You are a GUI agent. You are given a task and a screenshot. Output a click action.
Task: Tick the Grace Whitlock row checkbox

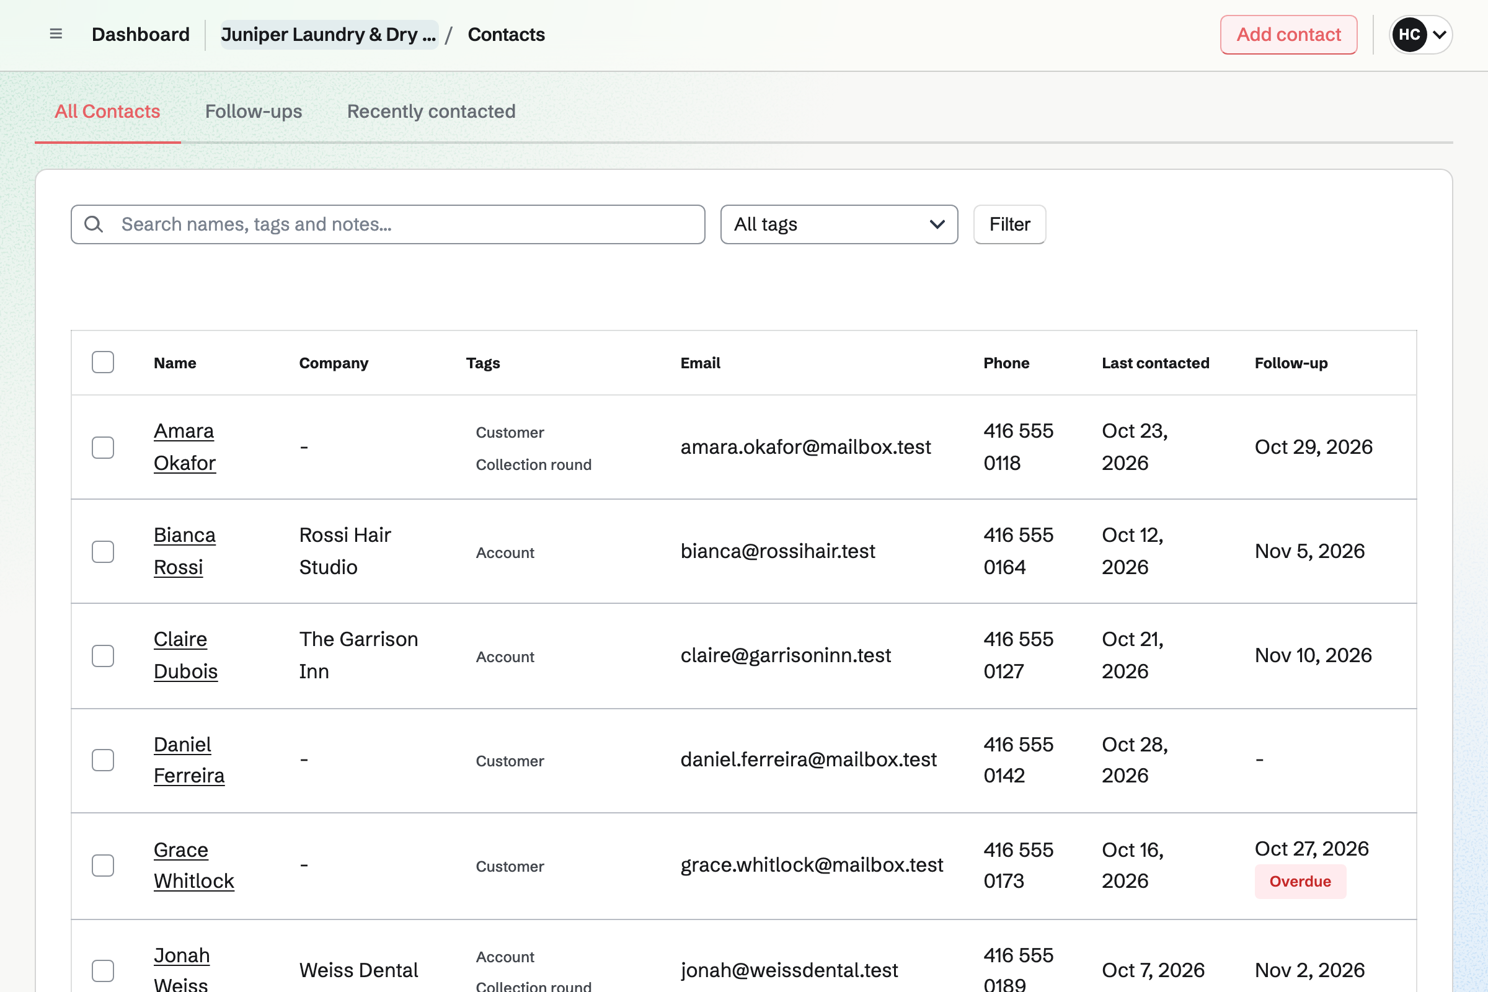tap(102, 865)
